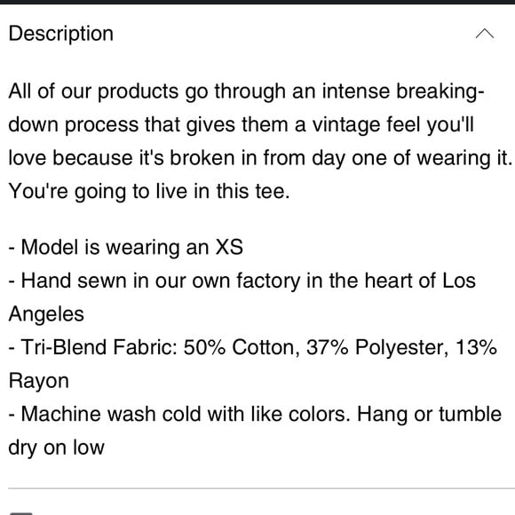Click the "Machine wash cold with like colors" text
The image size is (515, 515).
pos(185,414)
